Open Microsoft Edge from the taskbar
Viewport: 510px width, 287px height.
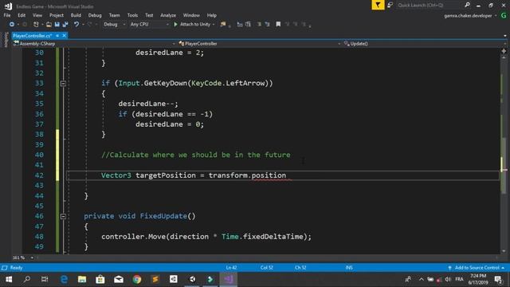click(x=64, y=279)
